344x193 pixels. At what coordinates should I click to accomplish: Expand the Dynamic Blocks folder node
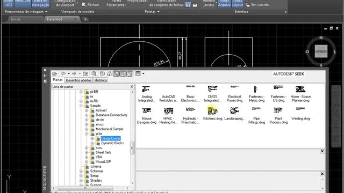[x=92, y=143]
